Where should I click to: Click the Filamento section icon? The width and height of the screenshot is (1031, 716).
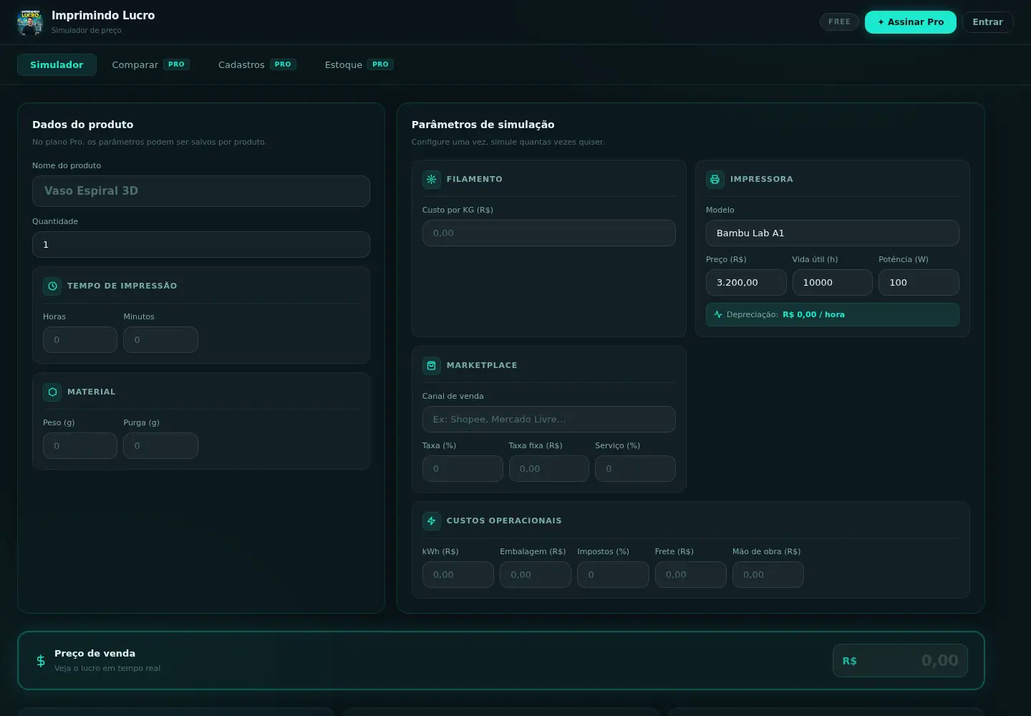coord(431,179)
